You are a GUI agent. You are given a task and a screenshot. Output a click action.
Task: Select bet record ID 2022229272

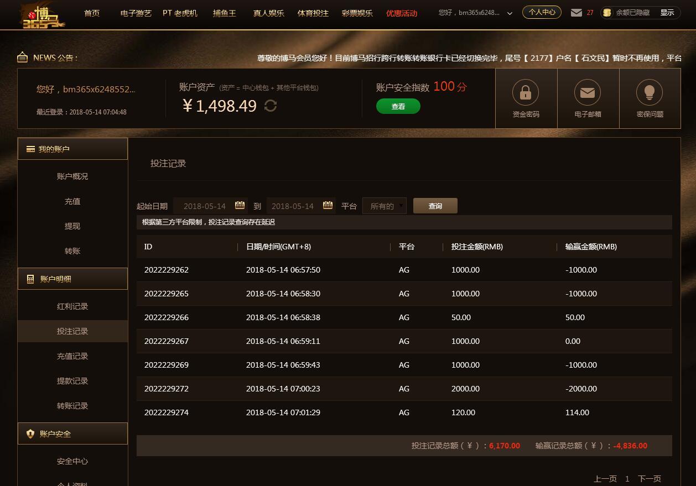[167, 389]
